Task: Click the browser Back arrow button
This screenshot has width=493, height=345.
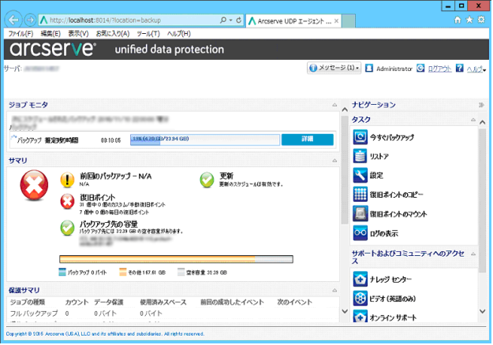Action: pyautogui.click(x=13, y=20)
